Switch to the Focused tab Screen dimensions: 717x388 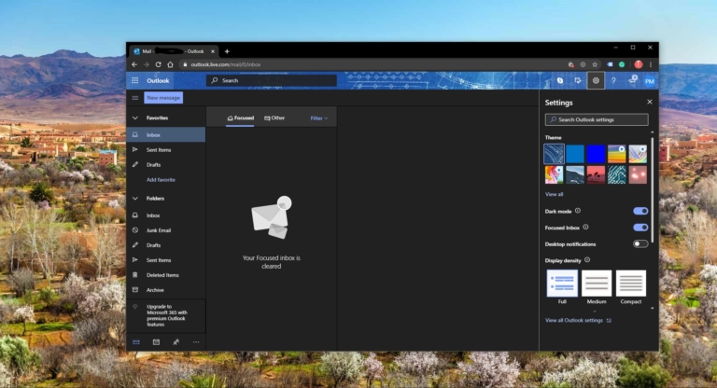pos(241,118)
